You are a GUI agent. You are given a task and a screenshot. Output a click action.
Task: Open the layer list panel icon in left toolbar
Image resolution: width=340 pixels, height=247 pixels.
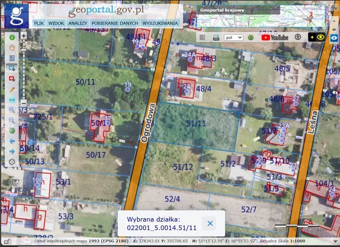(12, 58)
